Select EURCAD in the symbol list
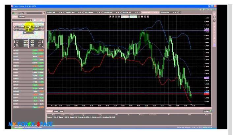The image size is (233, 135). point(28,82)
